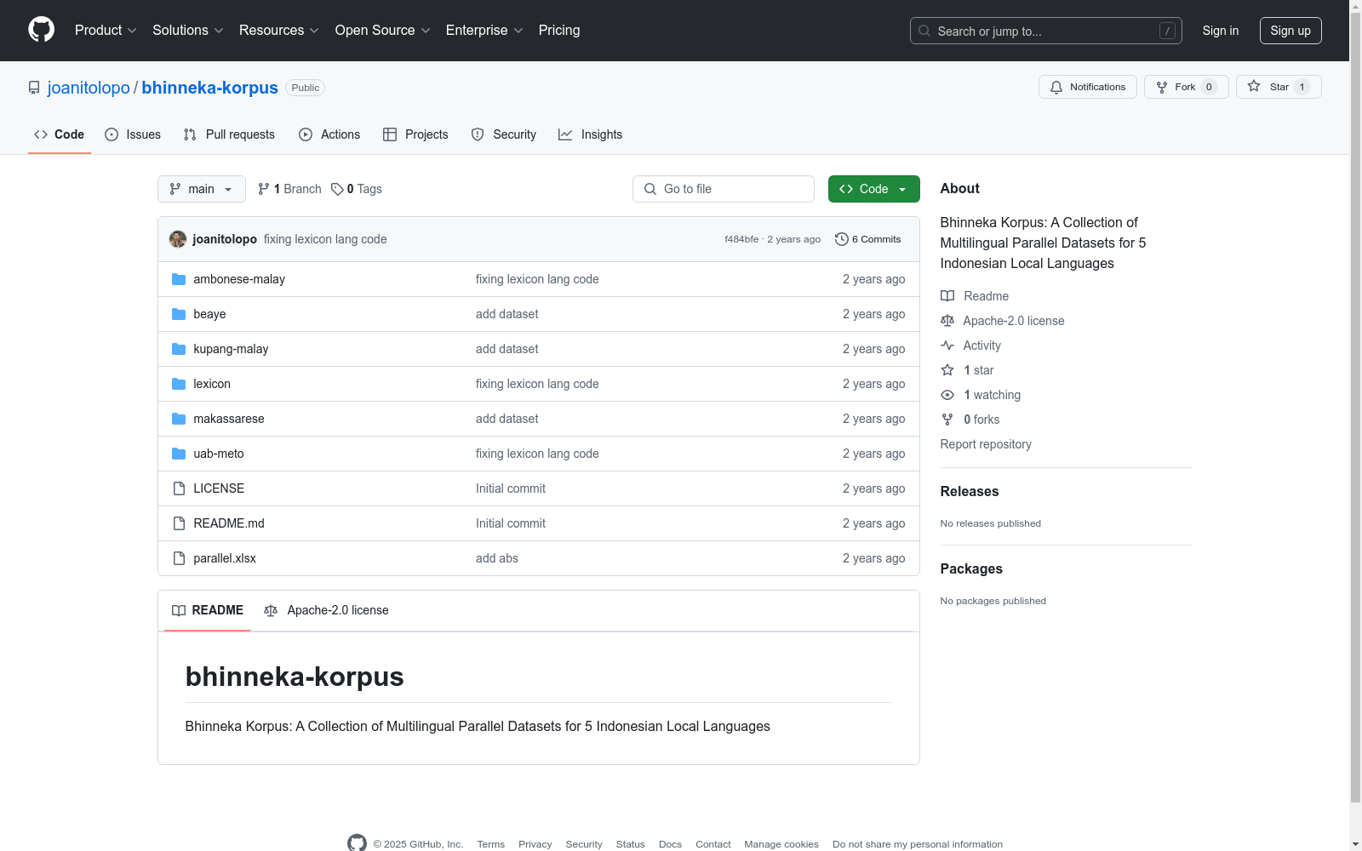Viewport: 1362px width, 851px height.
Task: Click the Sign in link
Action: 1221,31
